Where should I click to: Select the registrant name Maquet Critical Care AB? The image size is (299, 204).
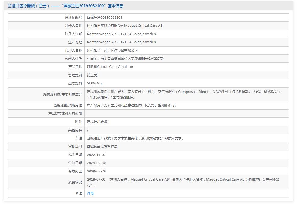coord(124,26)
